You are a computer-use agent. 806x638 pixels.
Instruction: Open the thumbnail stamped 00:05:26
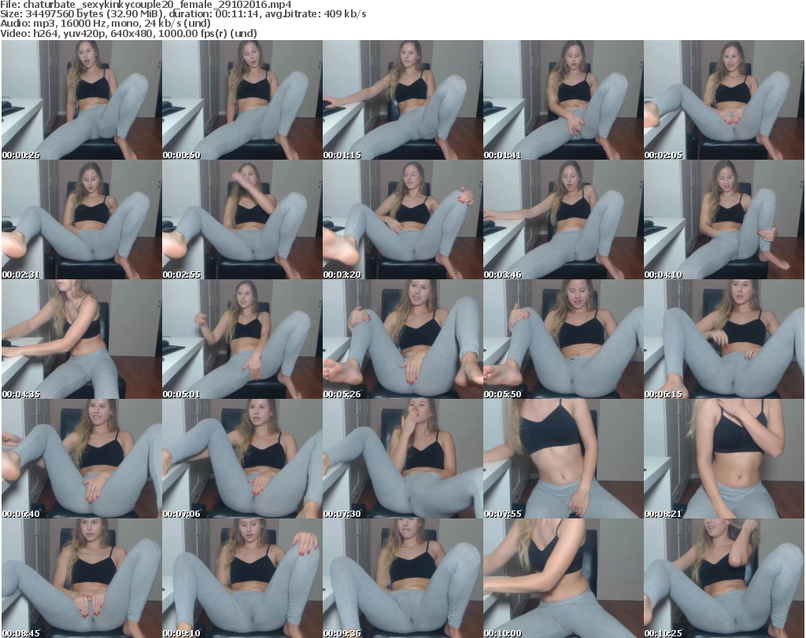click(x=403, y=339)
